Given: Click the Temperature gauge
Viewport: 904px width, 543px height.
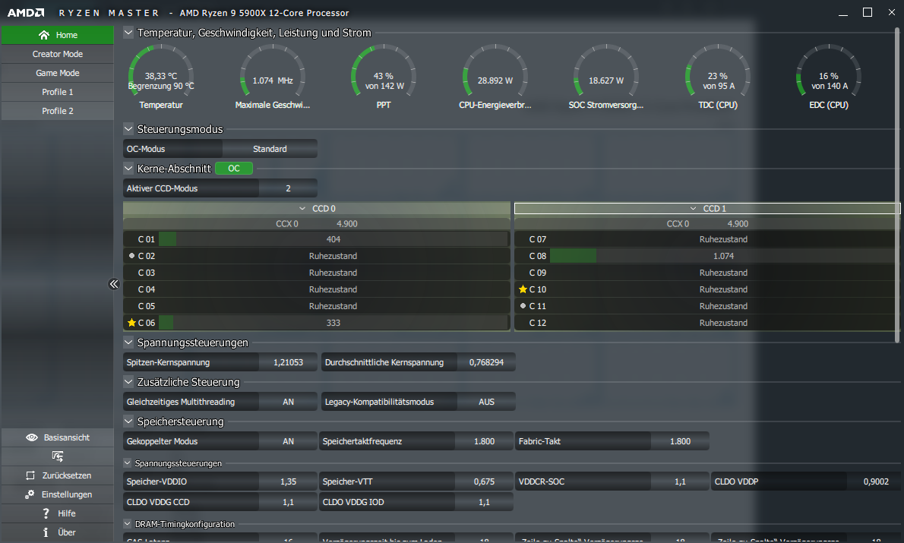Looking at the screenshot, I should pos(161,77).
